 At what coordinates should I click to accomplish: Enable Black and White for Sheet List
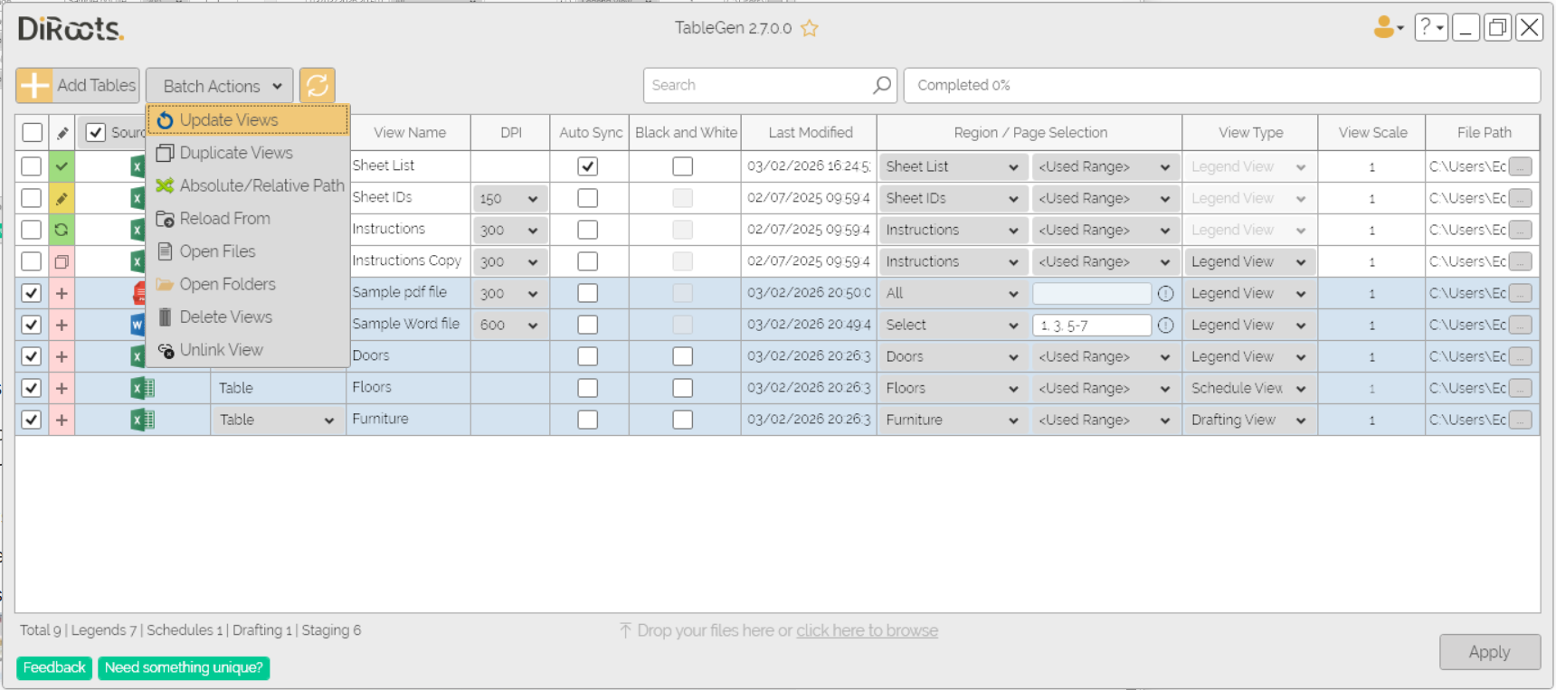[x=683, y=166]
